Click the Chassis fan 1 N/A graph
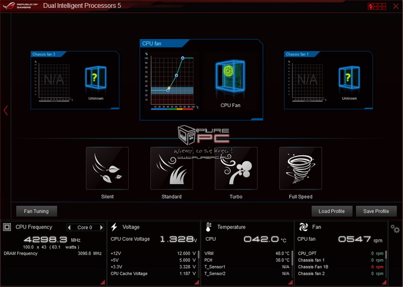Viewport: 403px width, 287px height. point(307,81)
